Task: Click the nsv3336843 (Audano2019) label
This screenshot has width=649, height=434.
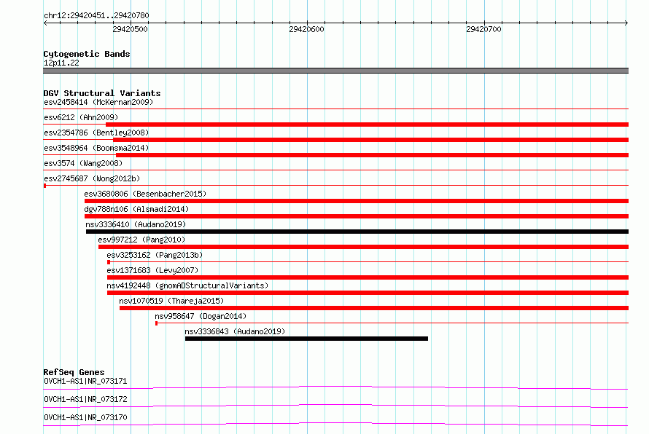Action: coord(235,331)
